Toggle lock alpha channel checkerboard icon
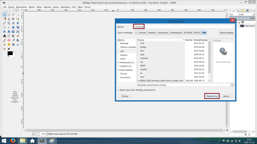Viewport: 257px width, 144px height. click(x=243, y=22)
